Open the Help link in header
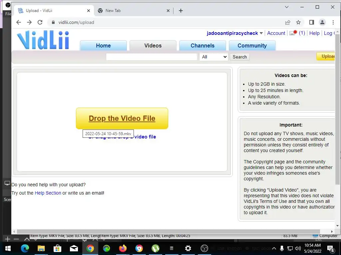 point(314,33)
